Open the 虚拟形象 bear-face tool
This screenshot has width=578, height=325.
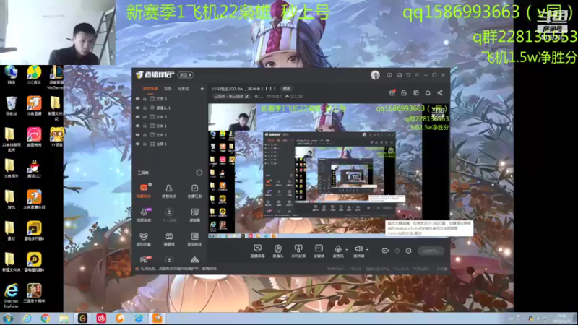point(144,239)
